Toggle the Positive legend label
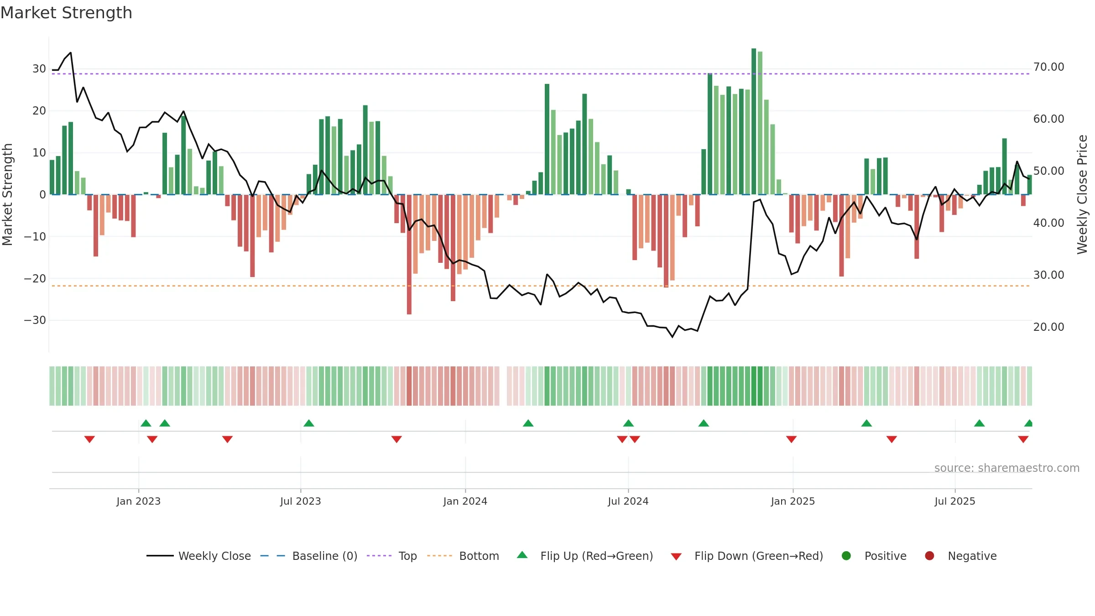Screen dimensions: 1095x616 tap(886, 556)
